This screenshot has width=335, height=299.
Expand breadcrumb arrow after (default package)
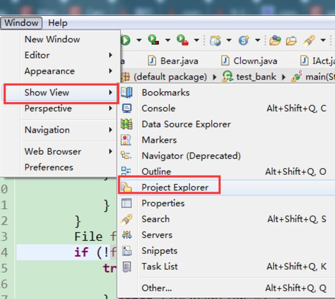(x=214, y=77)
